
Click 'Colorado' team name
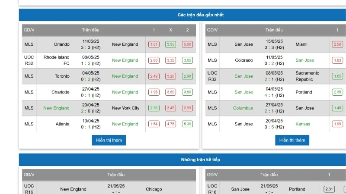pos(244,60)
